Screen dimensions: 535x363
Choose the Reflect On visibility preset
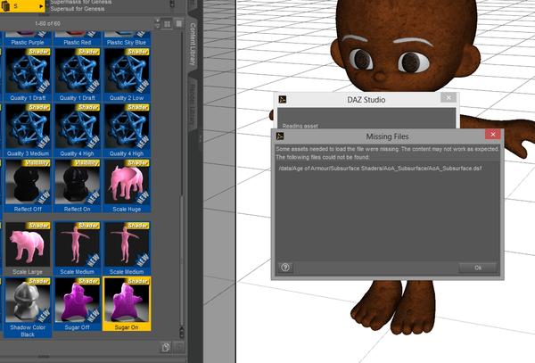(77, 186)
